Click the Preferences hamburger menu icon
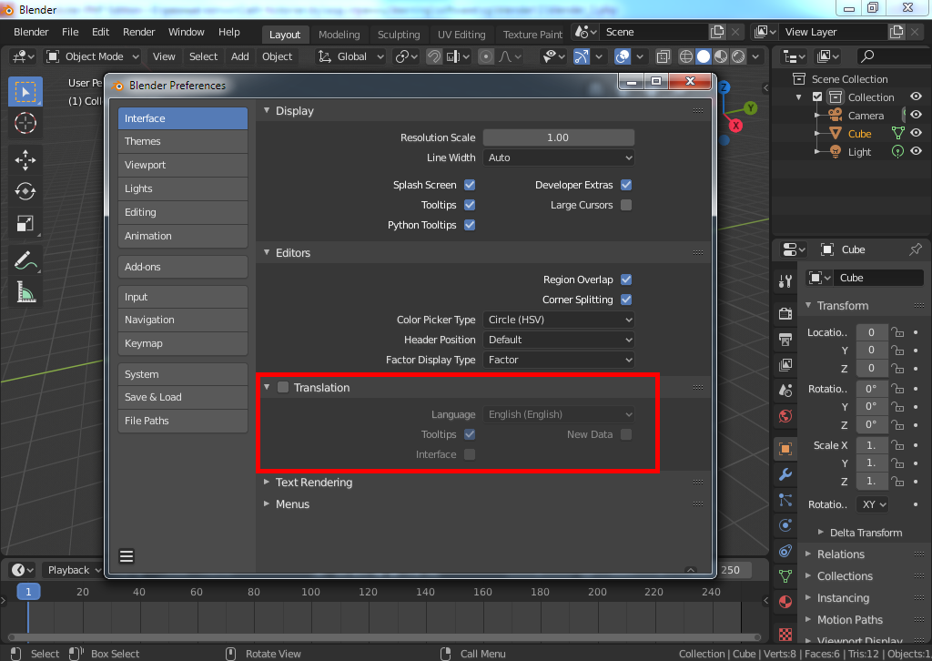932x661 pixels. (x=127, y=556)
